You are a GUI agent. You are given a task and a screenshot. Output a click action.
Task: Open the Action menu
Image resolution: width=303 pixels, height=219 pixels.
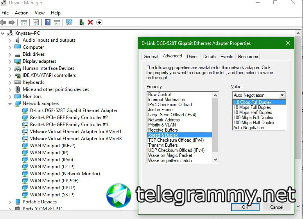[22, 13]
